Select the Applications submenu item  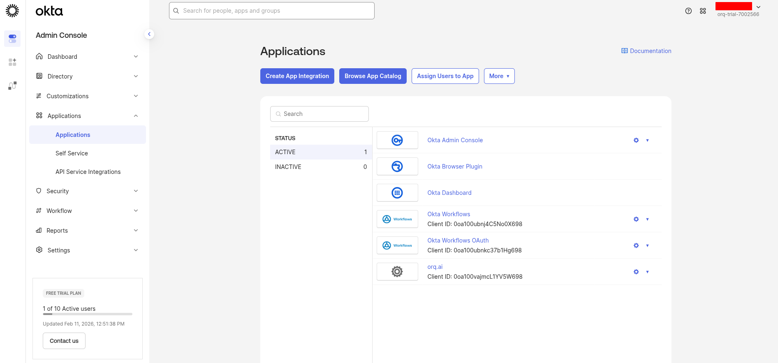point(88,135)
